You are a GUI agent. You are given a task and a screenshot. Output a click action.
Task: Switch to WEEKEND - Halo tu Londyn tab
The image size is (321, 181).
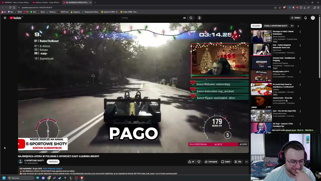click(16, 3)
